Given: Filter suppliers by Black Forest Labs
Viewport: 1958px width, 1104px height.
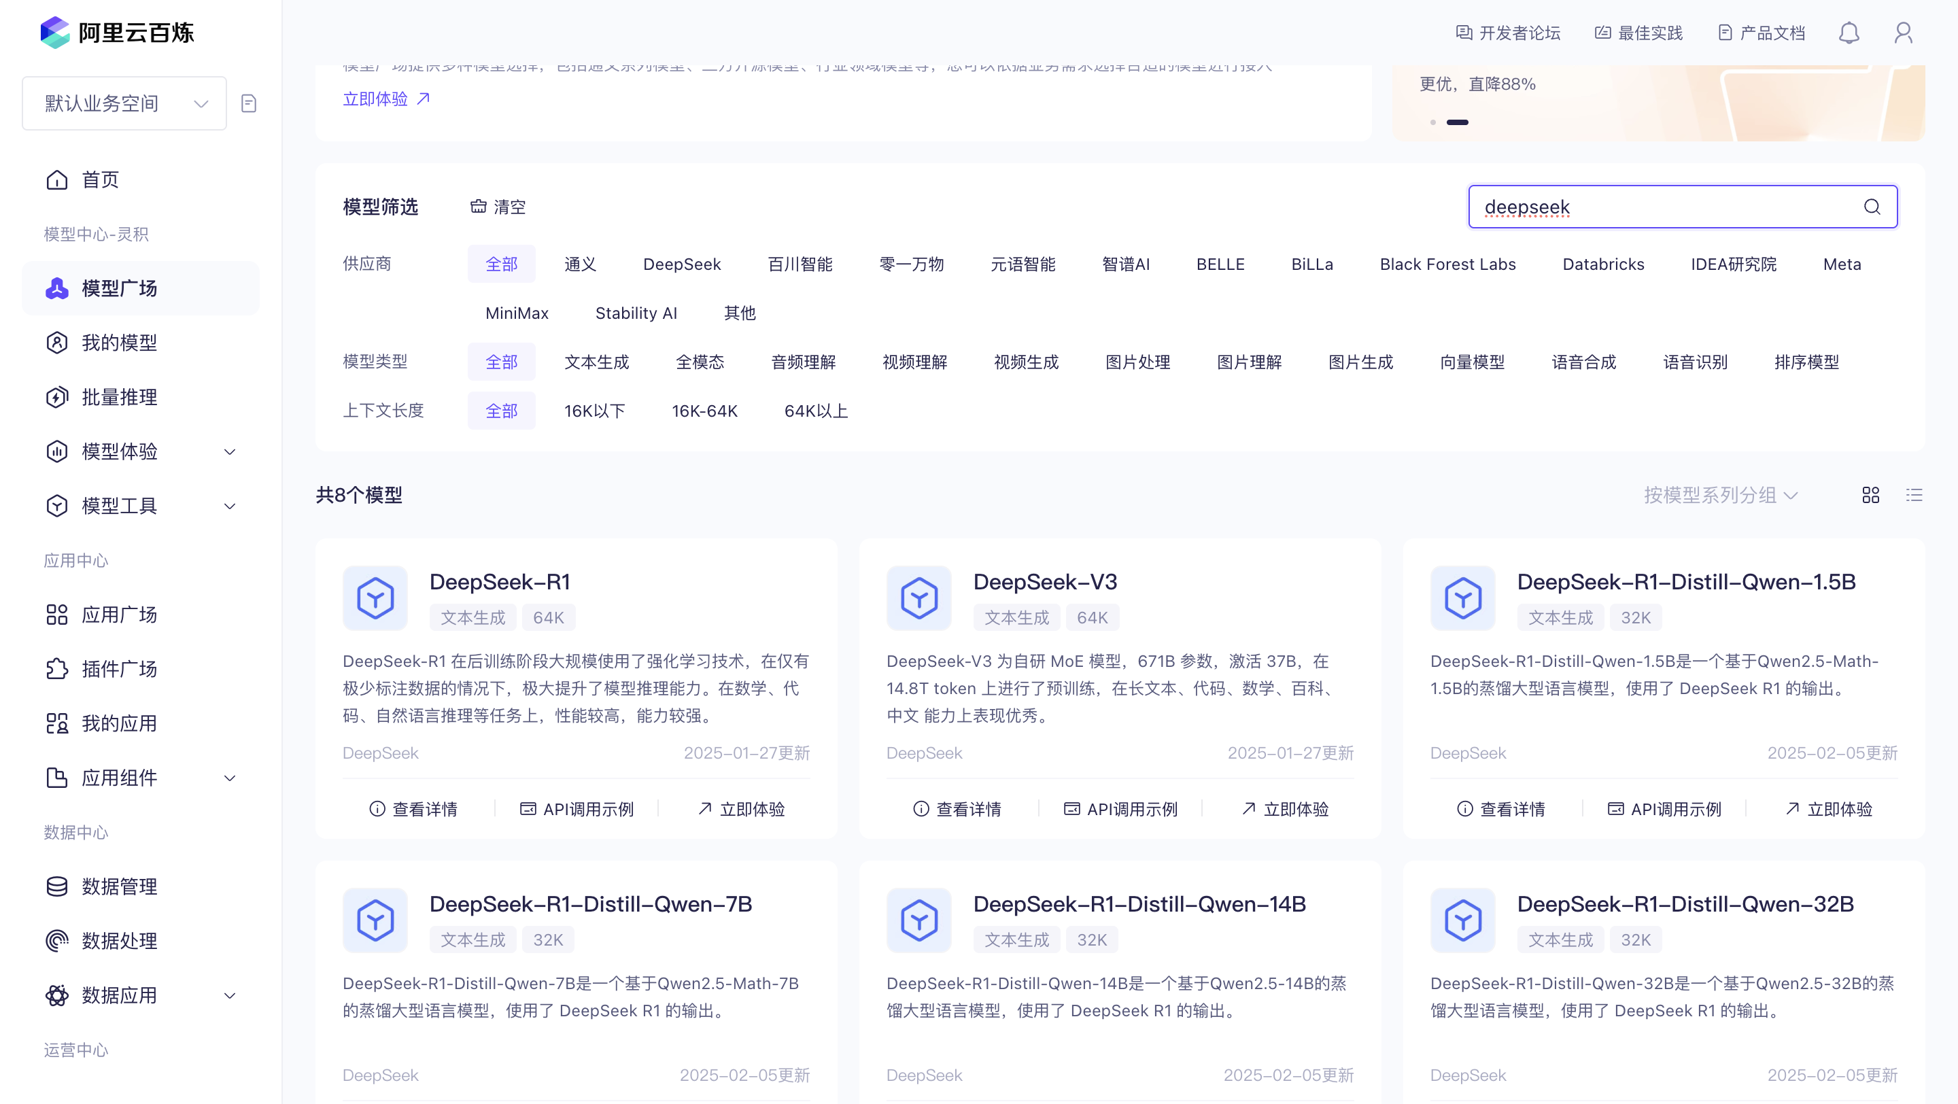Looking at the screenshot, I should pos(1448,264).
